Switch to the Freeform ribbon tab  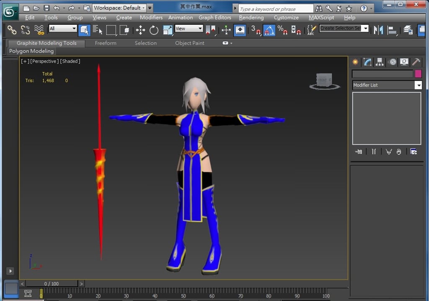coord(106,43)
